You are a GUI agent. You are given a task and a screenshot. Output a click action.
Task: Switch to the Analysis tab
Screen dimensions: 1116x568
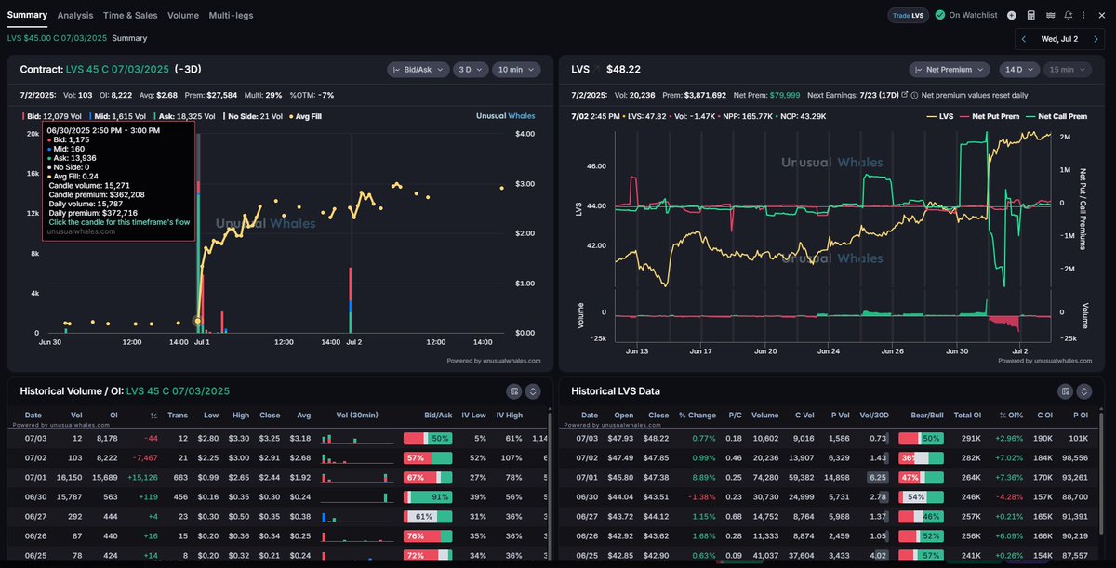coord(75,15)
